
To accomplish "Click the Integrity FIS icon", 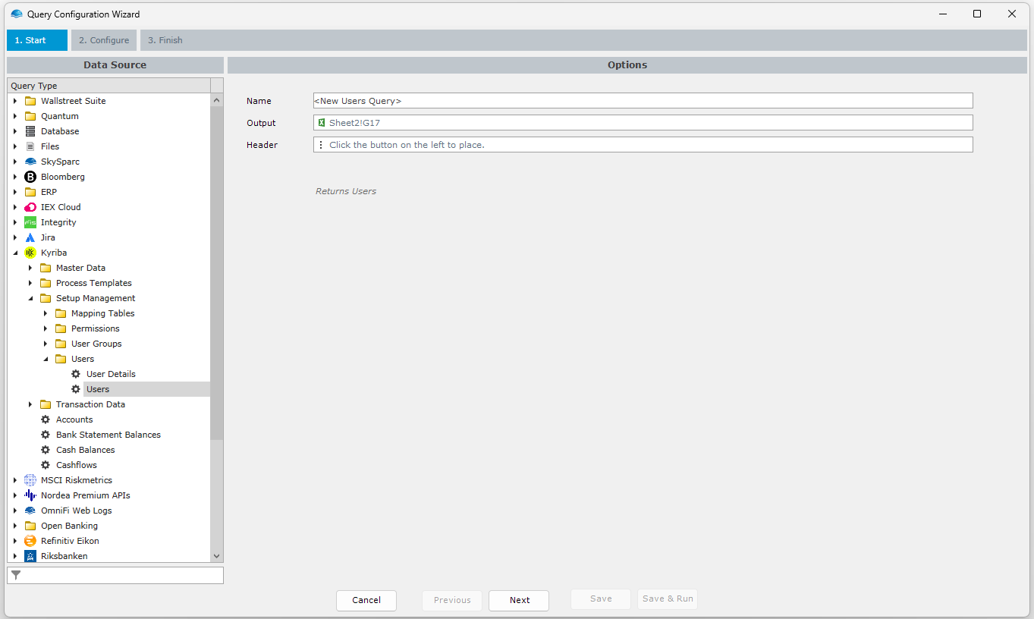I will click(30, 222).
